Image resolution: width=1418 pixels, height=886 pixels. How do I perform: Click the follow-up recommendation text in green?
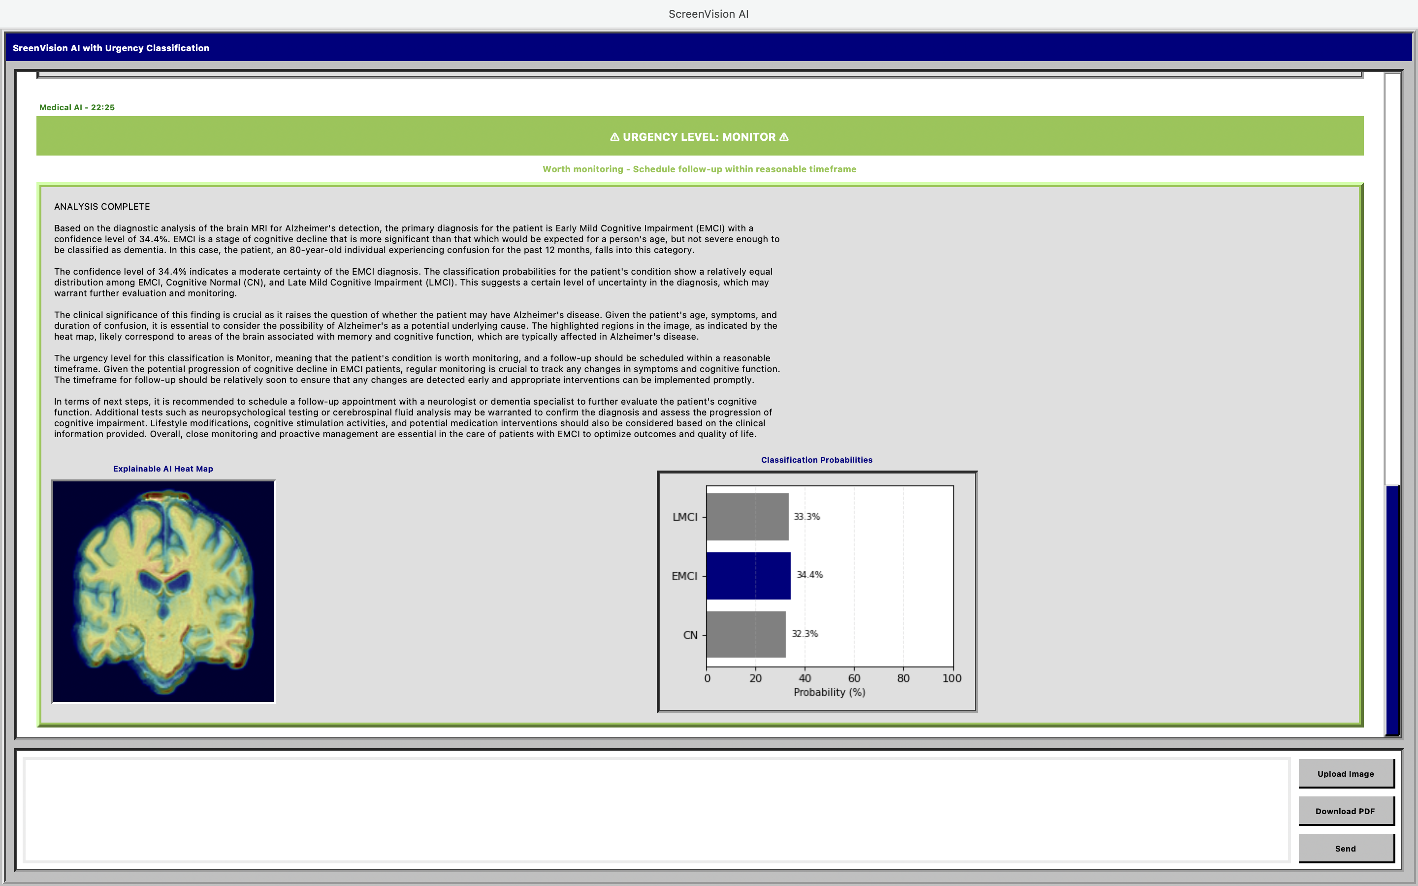[699, 169]
